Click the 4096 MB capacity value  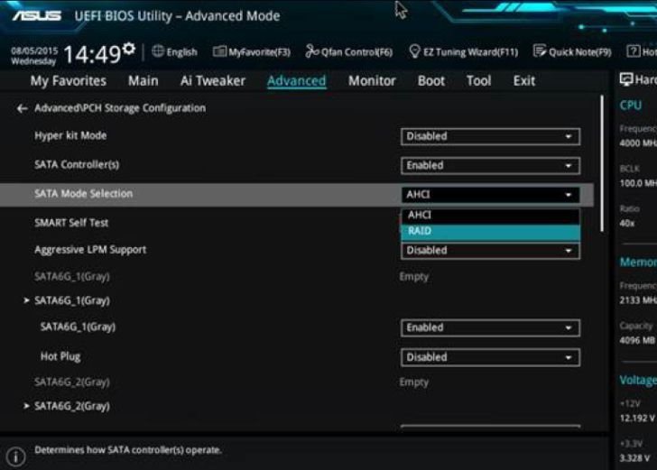[x=637, y=341]
